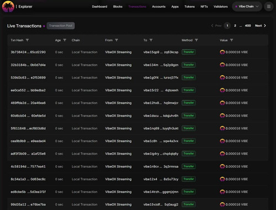Open the NFTs nav item
Screen dimensions: 276x210
[204, 7]
